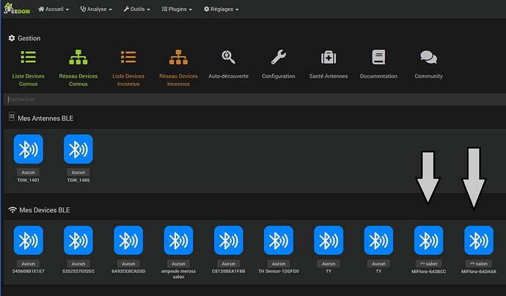506x296 pixels.
Task: Click the Aucun tag above 245608B1E1E7
Action: click(29, 264)
